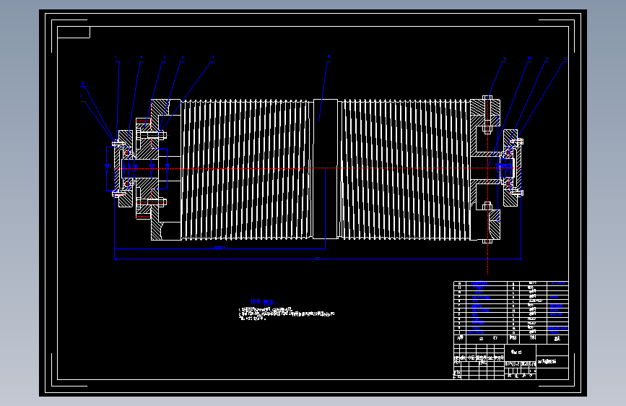Select part callout number 10
Screen dimensions: 626x406
point(529,59)
